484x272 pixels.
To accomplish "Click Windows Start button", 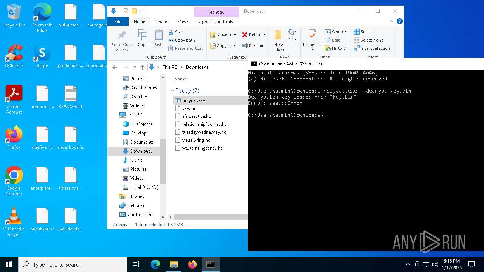I will [x=9, y=264].
